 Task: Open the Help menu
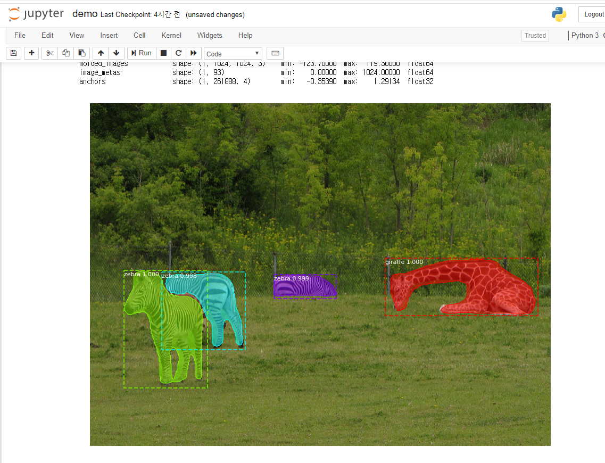(x=245, y=36)
